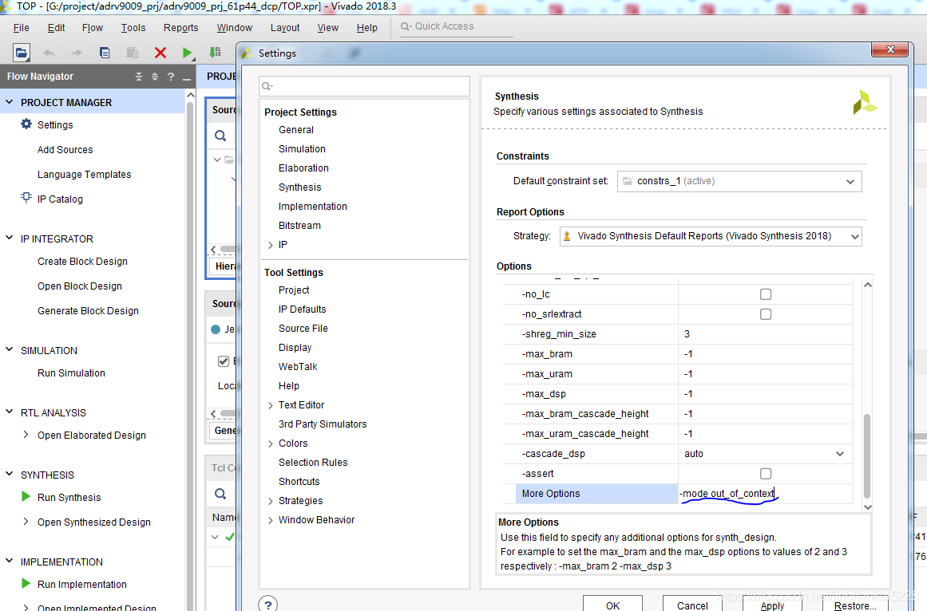Click Add Sources in Flow Navigator
This screenshot has width=927, height=611.
pyautogui.click(x=65, y=150)
